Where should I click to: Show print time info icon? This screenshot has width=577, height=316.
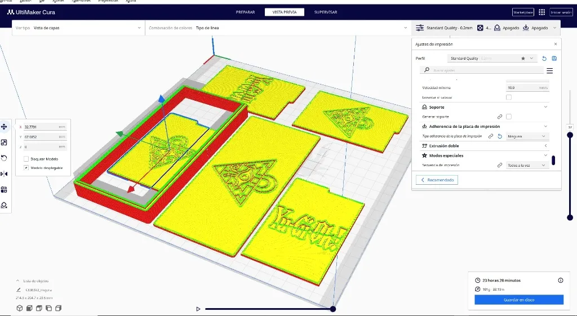pos(561,281)
